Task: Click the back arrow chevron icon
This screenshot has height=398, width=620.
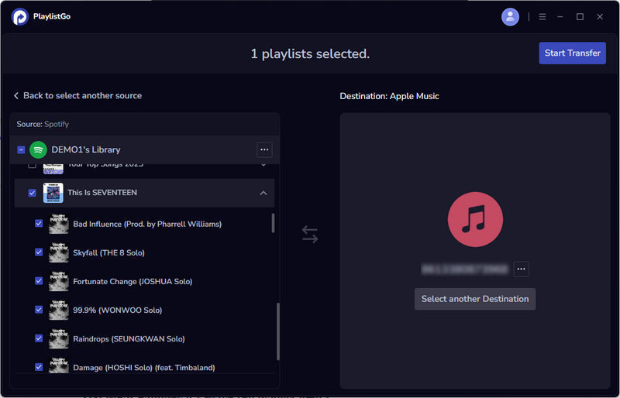Action: click(x=16, y=96)
